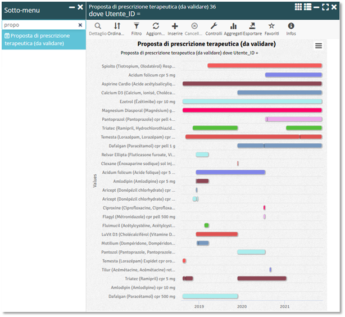Add a record with Inserire plus icon
This screenshot has height=317, width=345.
pos(175,26)
